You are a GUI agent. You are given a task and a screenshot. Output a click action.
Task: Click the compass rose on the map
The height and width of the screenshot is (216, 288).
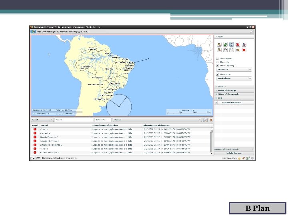(x=197, y=51)
